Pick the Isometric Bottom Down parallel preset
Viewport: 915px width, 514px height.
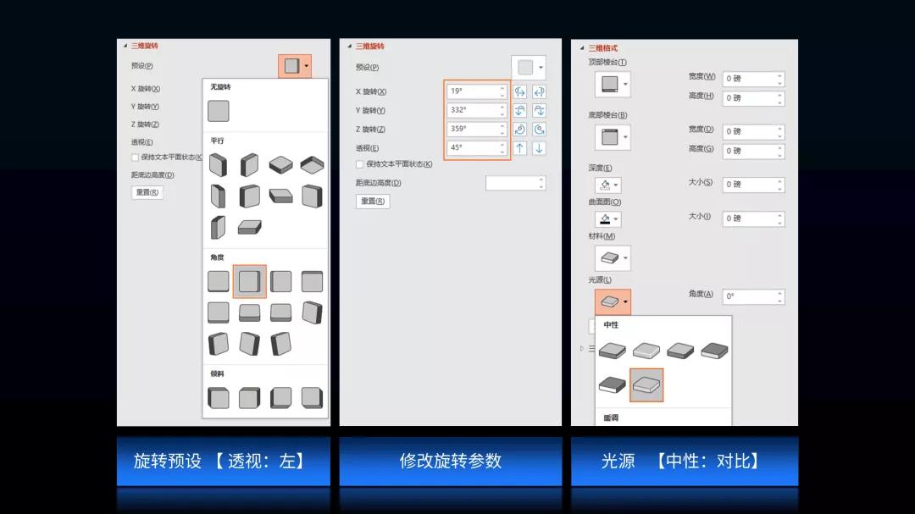[x=312, y=165]
